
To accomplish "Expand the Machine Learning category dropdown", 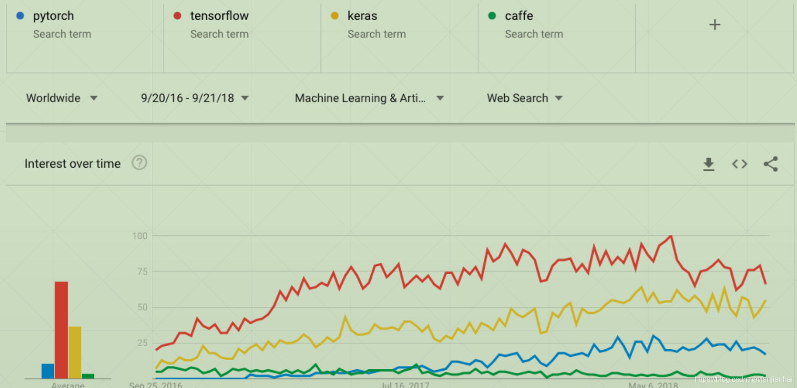I will [369, 98].
